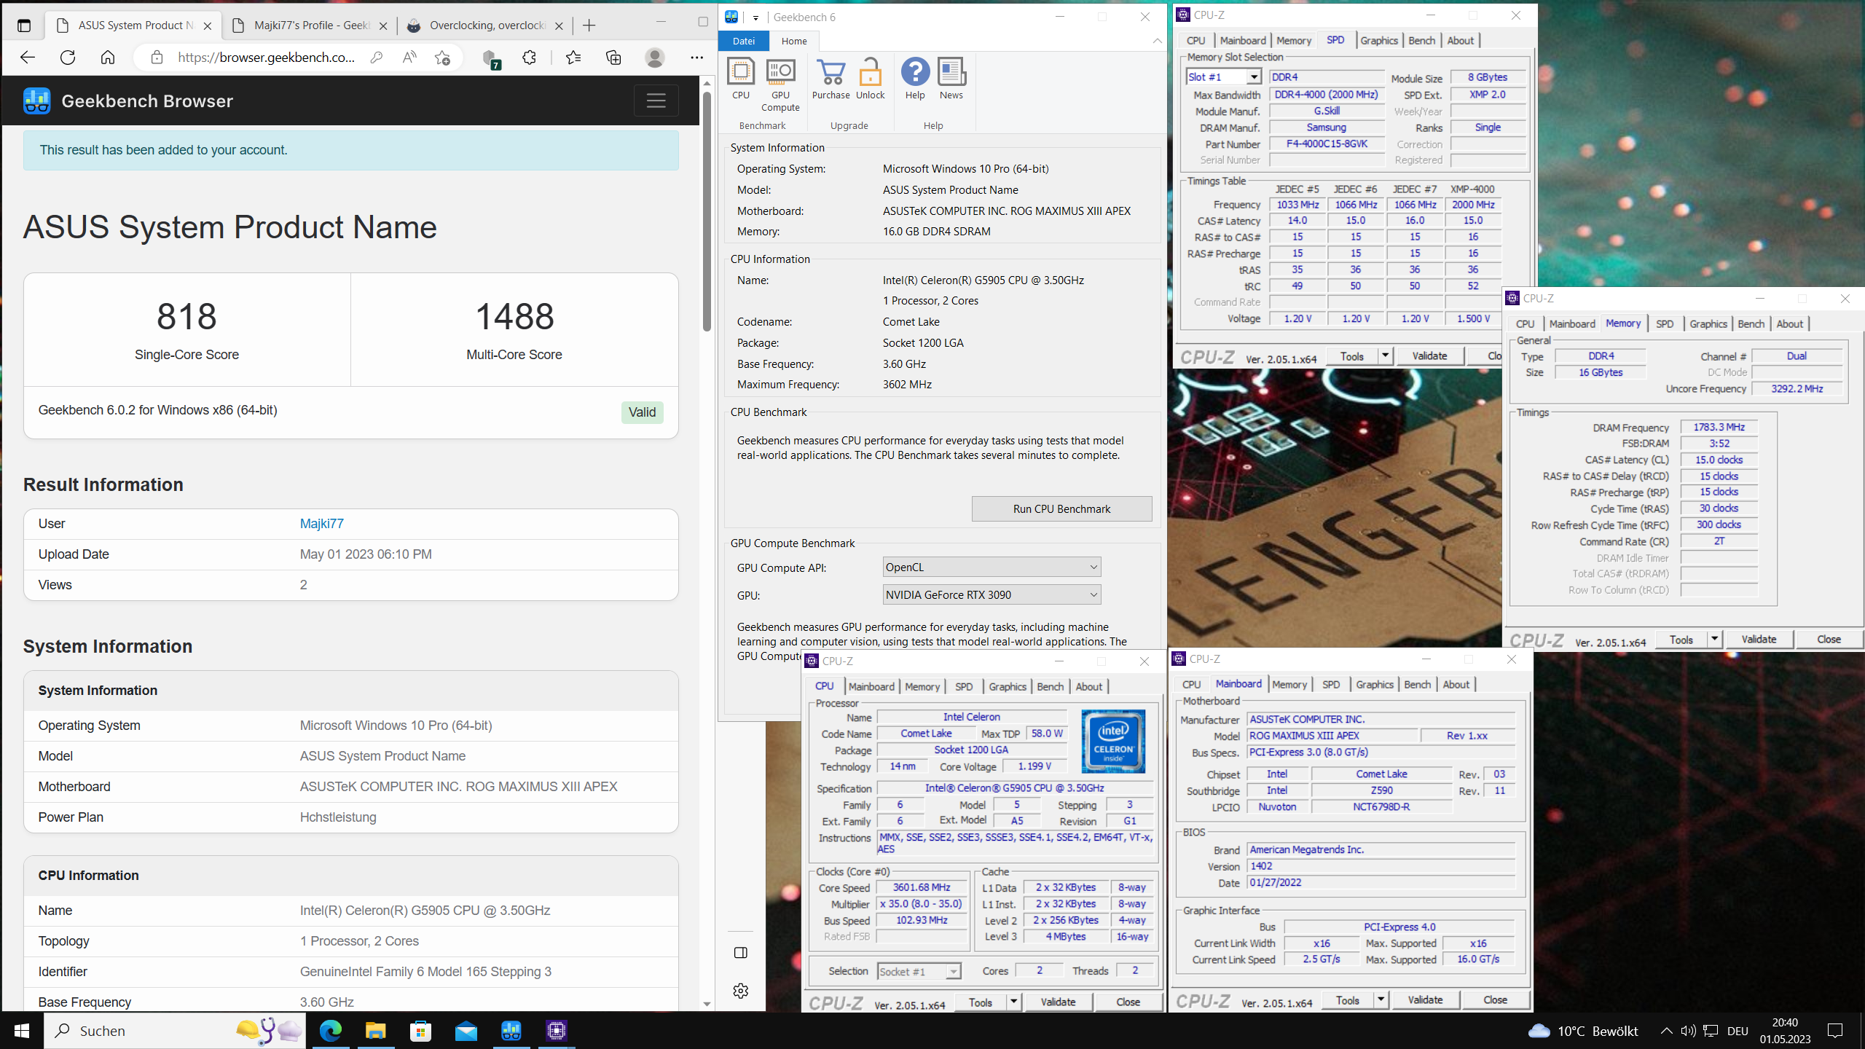The width and height of the screenshot is (1865, 1049).
Task: Click Validate in CPU-Z Mainboard window
Action: (1425, 999)
